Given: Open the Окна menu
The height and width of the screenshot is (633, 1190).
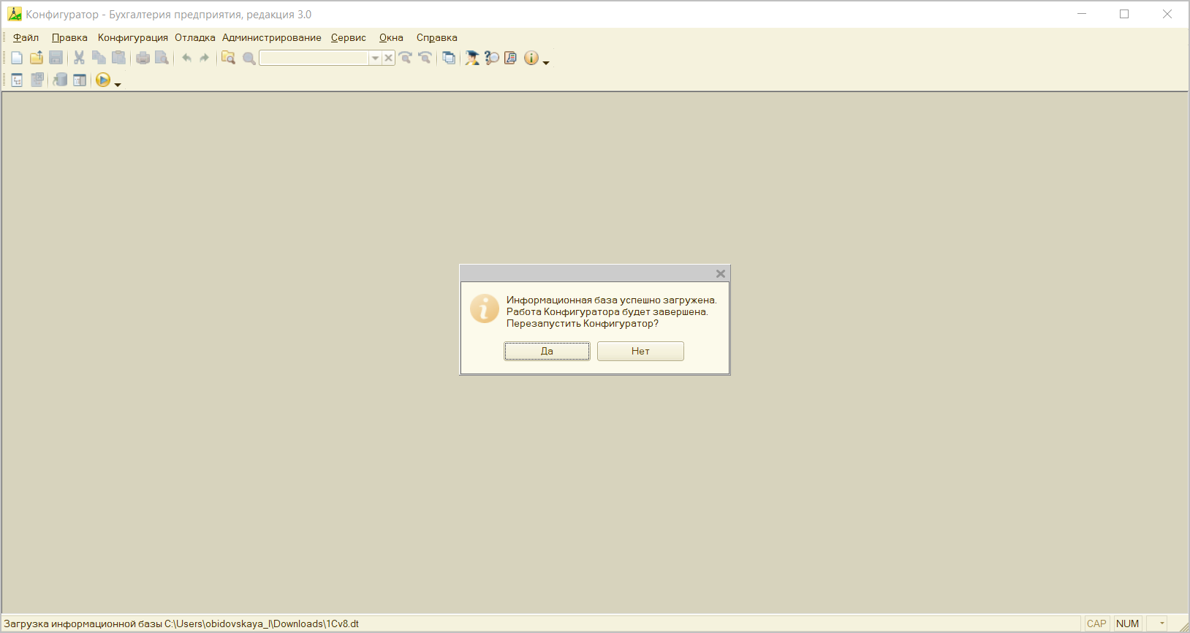Looking at the screenshot, I should click(391, 37).
